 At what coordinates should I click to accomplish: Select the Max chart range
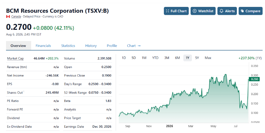pos(208,58)
